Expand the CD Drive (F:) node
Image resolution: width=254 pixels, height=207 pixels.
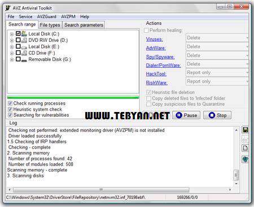point(12,53)
